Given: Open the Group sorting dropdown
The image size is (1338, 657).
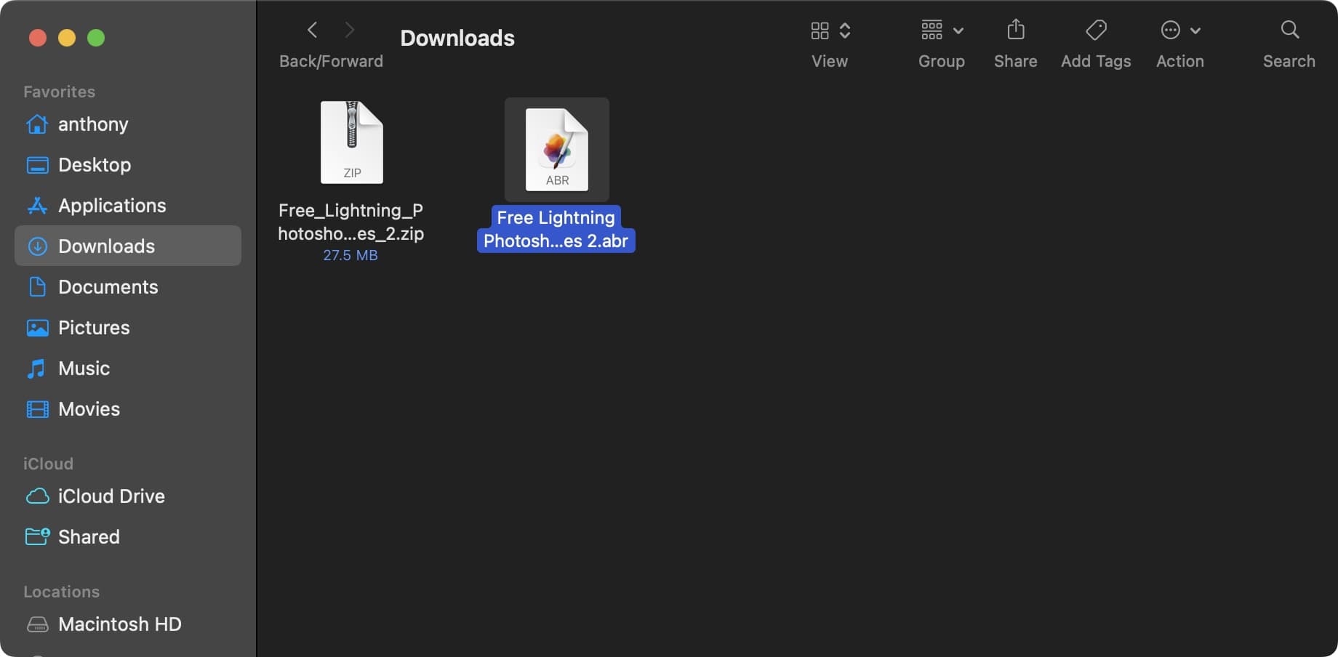Looking at the screenshot, I should click(x=941, y=31).
